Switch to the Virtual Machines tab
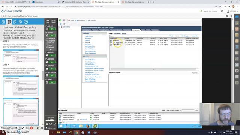This screenshot has height=135, width=240. [105, 30]
